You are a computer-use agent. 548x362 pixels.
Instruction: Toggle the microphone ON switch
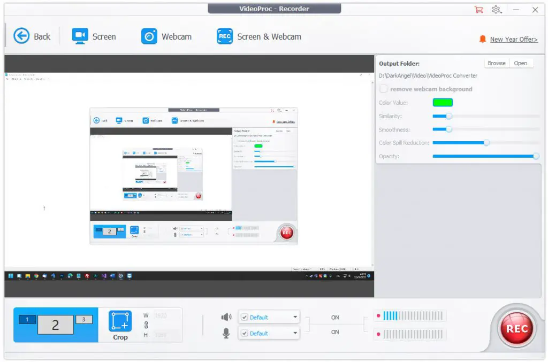[x=335, y=332]
